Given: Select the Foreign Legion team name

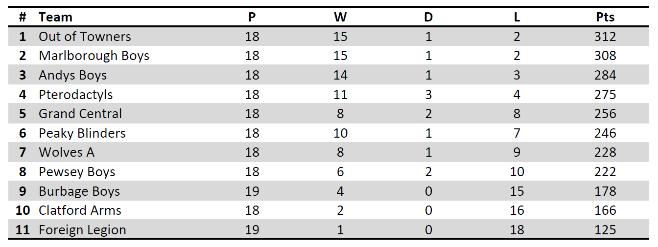Looking at the screenshot, I should [82, 230].
